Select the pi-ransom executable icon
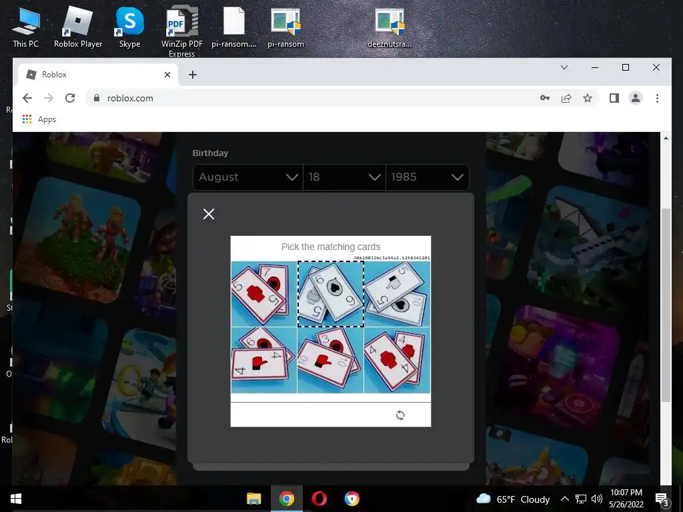This screenshot has height=512, width=683. 285,27
